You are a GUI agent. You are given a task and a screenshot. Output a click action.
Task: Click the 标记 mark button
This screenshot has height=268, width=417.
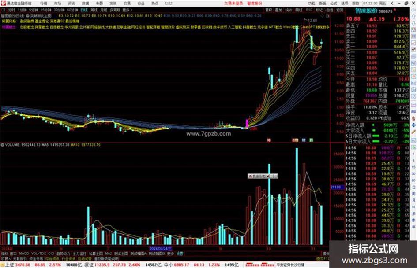pyautogui.click(x=319, y=10)
